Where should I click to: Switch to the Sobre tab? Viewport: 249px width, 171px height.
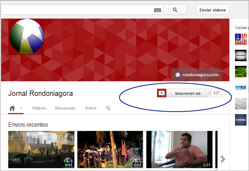click(91, 108)
